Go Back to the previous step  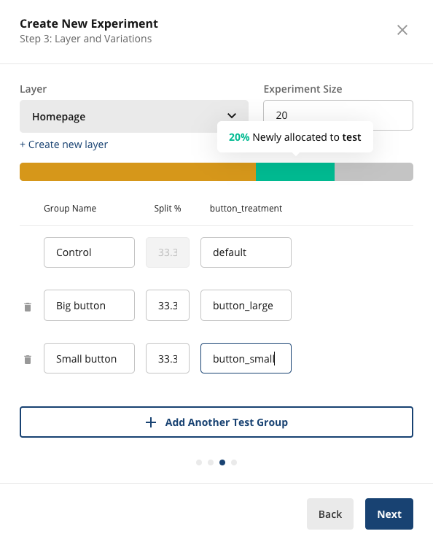[x=330, y=514]
